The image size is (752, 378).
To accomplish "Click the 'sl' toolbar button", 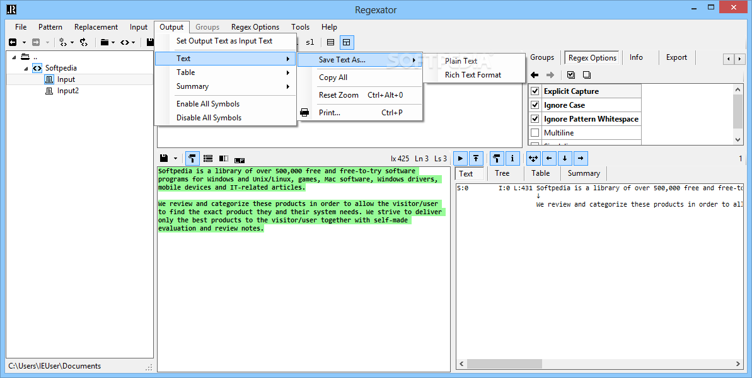I will click(310, 42).
